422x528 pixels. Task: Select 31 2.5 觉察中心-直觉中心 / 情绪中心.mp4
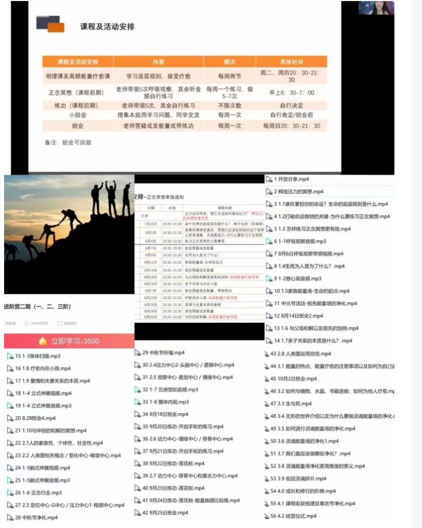187,377
